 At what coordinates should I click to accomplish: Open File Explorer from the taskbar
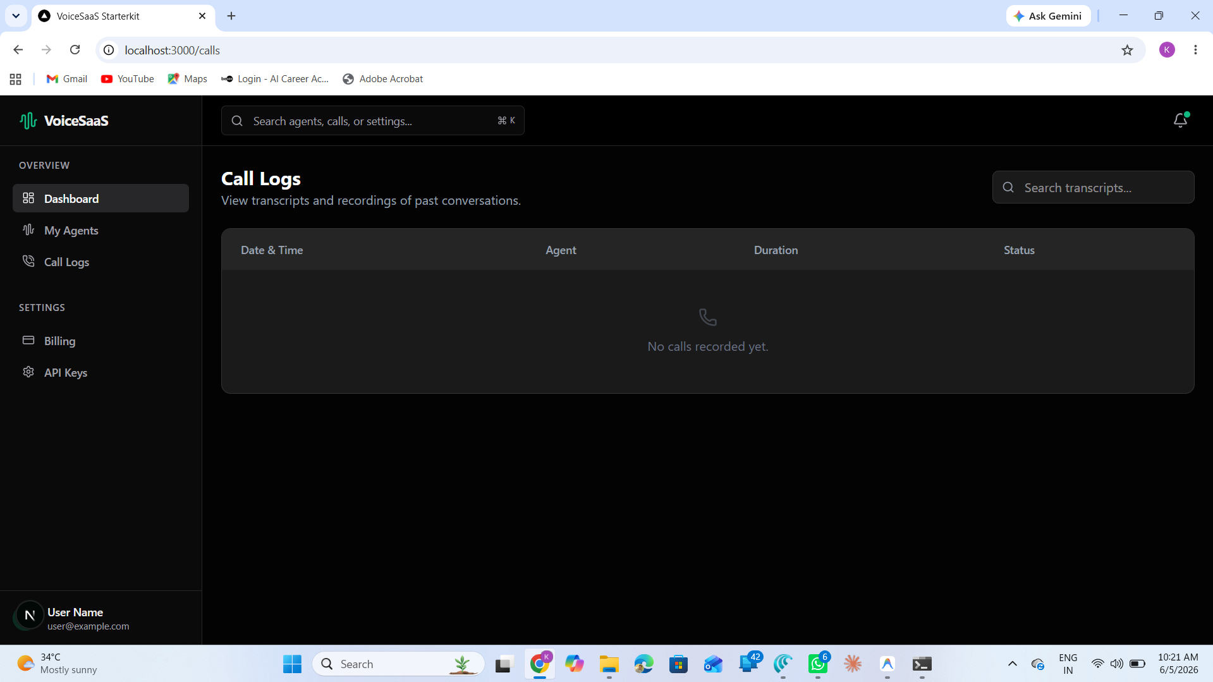[x=609, y=664]
